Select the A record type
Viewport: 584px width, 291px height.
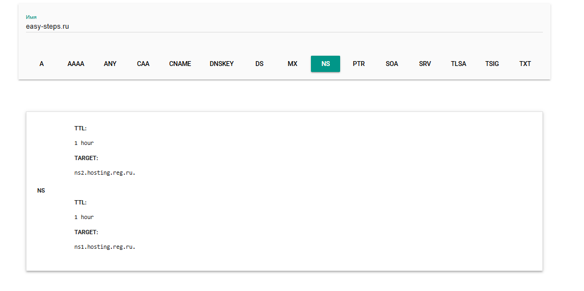[x=42, y=64]
